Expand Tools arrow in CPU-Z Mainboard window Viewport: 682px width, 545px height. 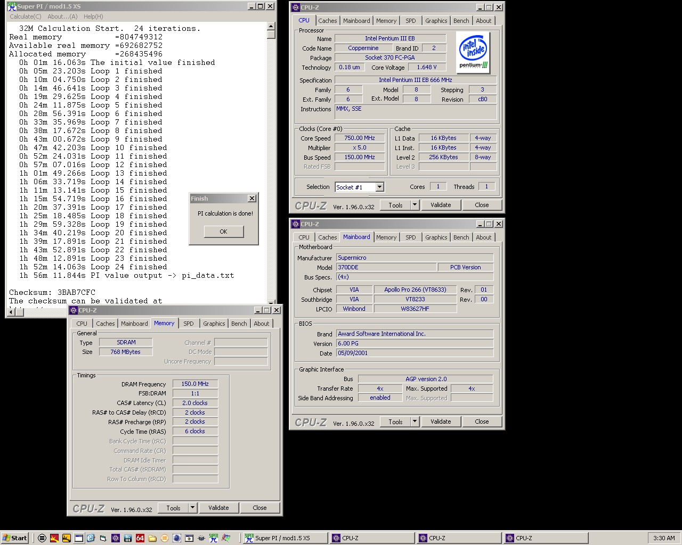coord(415,422)
